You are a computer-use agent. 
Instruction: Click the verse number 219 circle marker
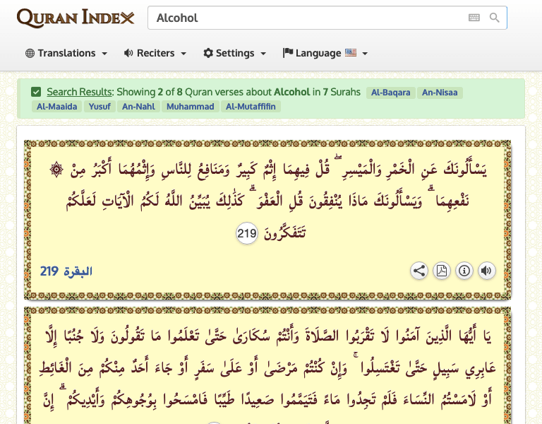click(x=246, y=233)
